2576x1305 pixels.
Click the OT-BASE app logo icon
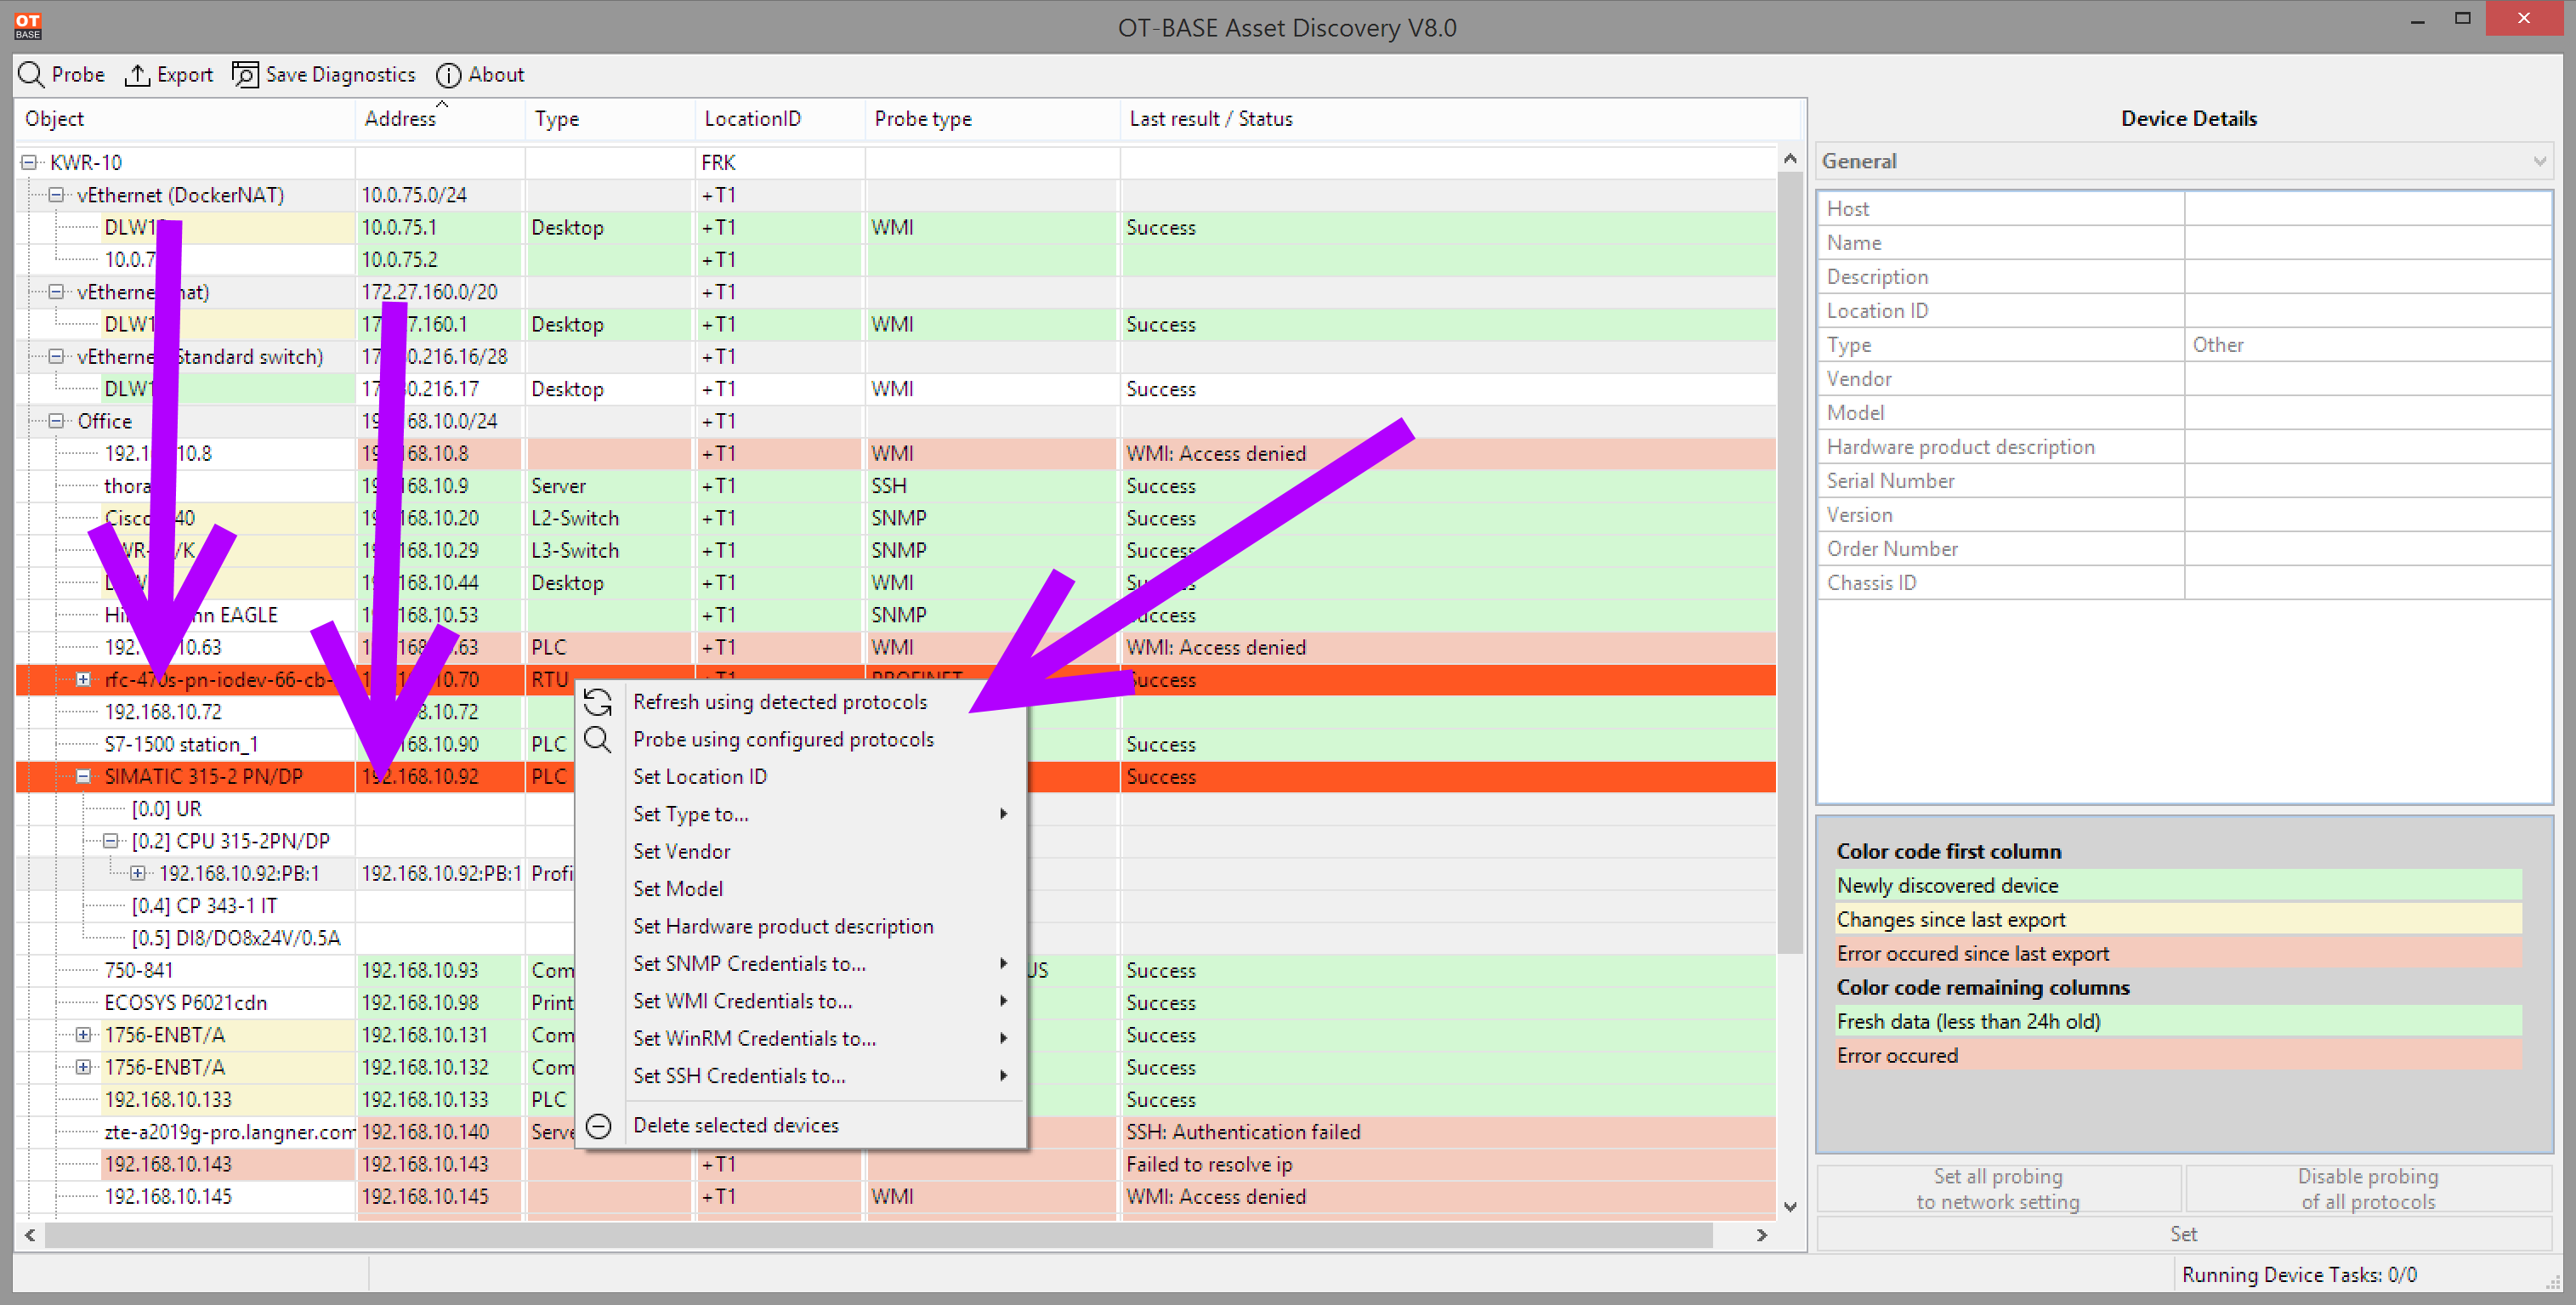(28, 26)
